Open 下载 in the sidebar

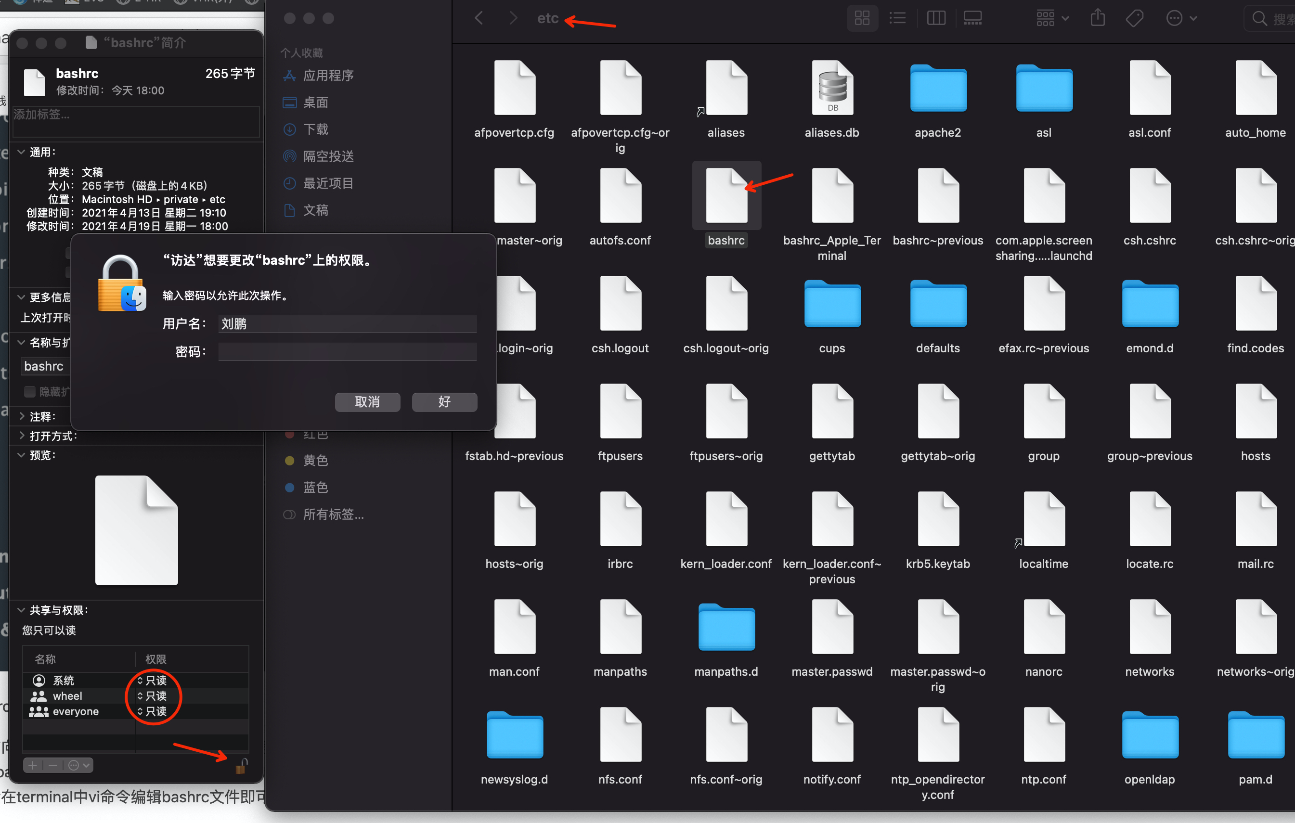click(x=315, y=129)
